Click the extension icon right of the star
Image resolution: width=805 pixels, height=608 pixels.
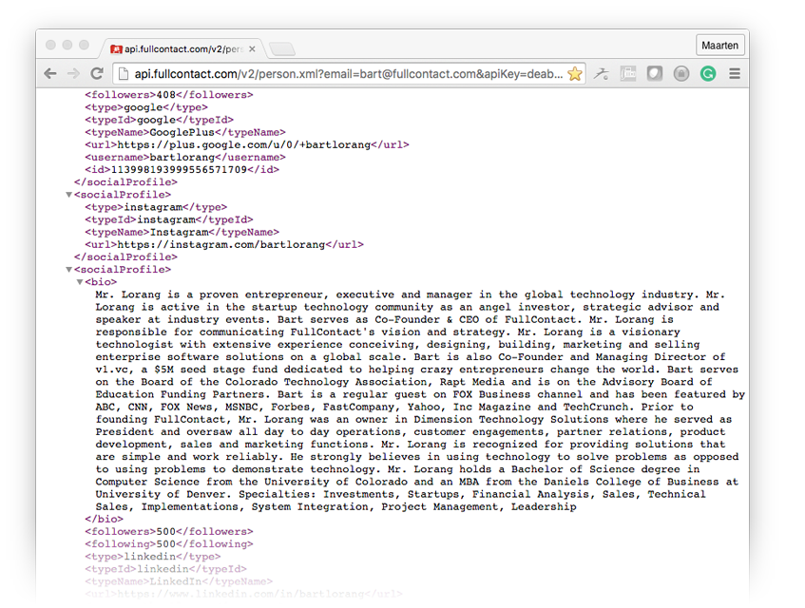pos(602,74)
